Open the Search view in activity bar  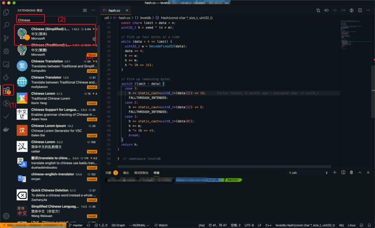[x=6, y=25]
